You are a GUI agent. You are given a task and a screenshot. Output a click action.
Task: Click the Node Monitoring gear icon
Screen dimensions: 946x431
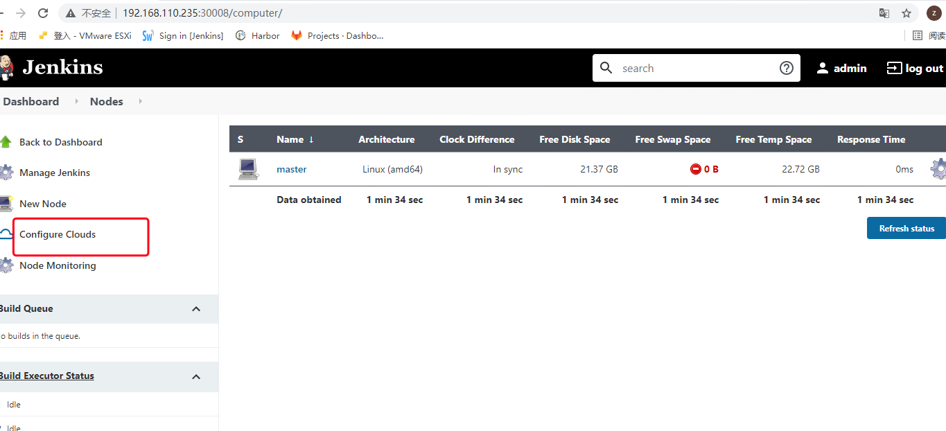coord(6,265)
